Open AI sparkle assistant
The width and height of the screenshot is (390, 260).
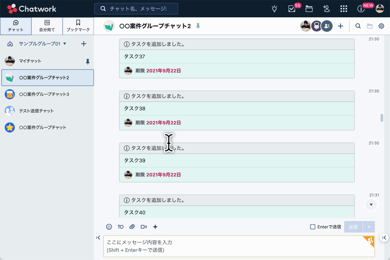(x=155, y=227)
